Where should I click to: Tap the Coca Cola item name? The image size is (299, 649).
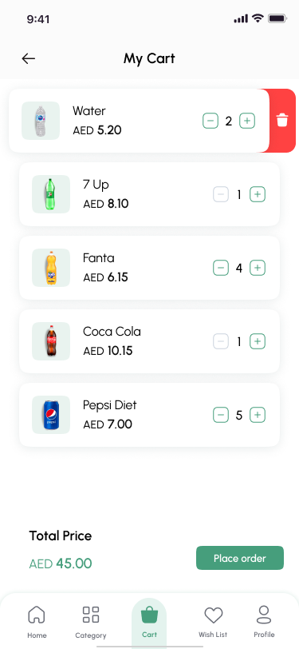(112, 332)
